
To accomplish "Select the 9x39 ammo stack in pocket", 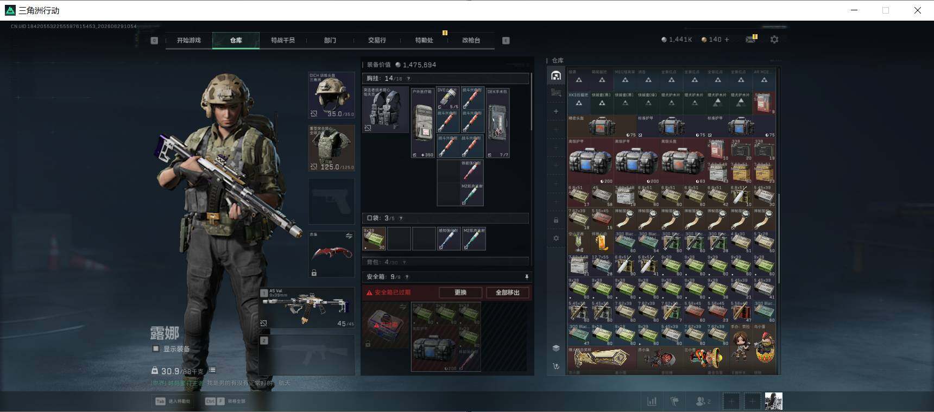I will [374, 239].
